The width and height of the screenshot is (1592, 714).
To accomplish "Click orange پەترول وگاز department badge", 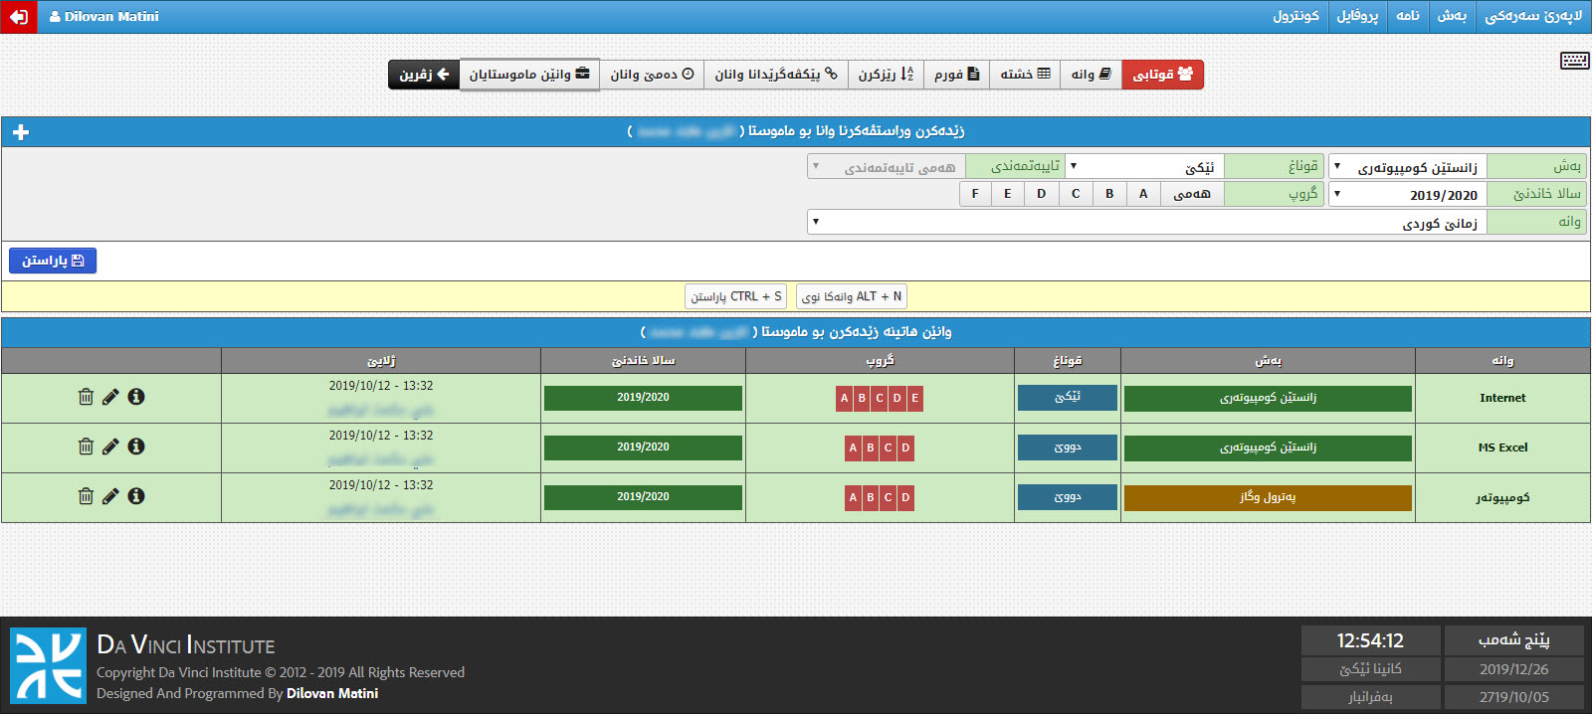I will coord(1268,497).
